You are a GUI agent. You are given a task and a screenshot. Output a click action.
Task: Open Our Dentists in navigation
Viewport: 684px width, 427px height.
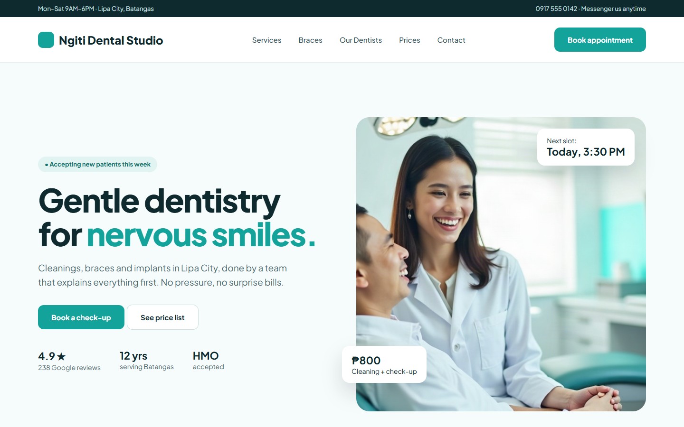(x=361, y=40)
